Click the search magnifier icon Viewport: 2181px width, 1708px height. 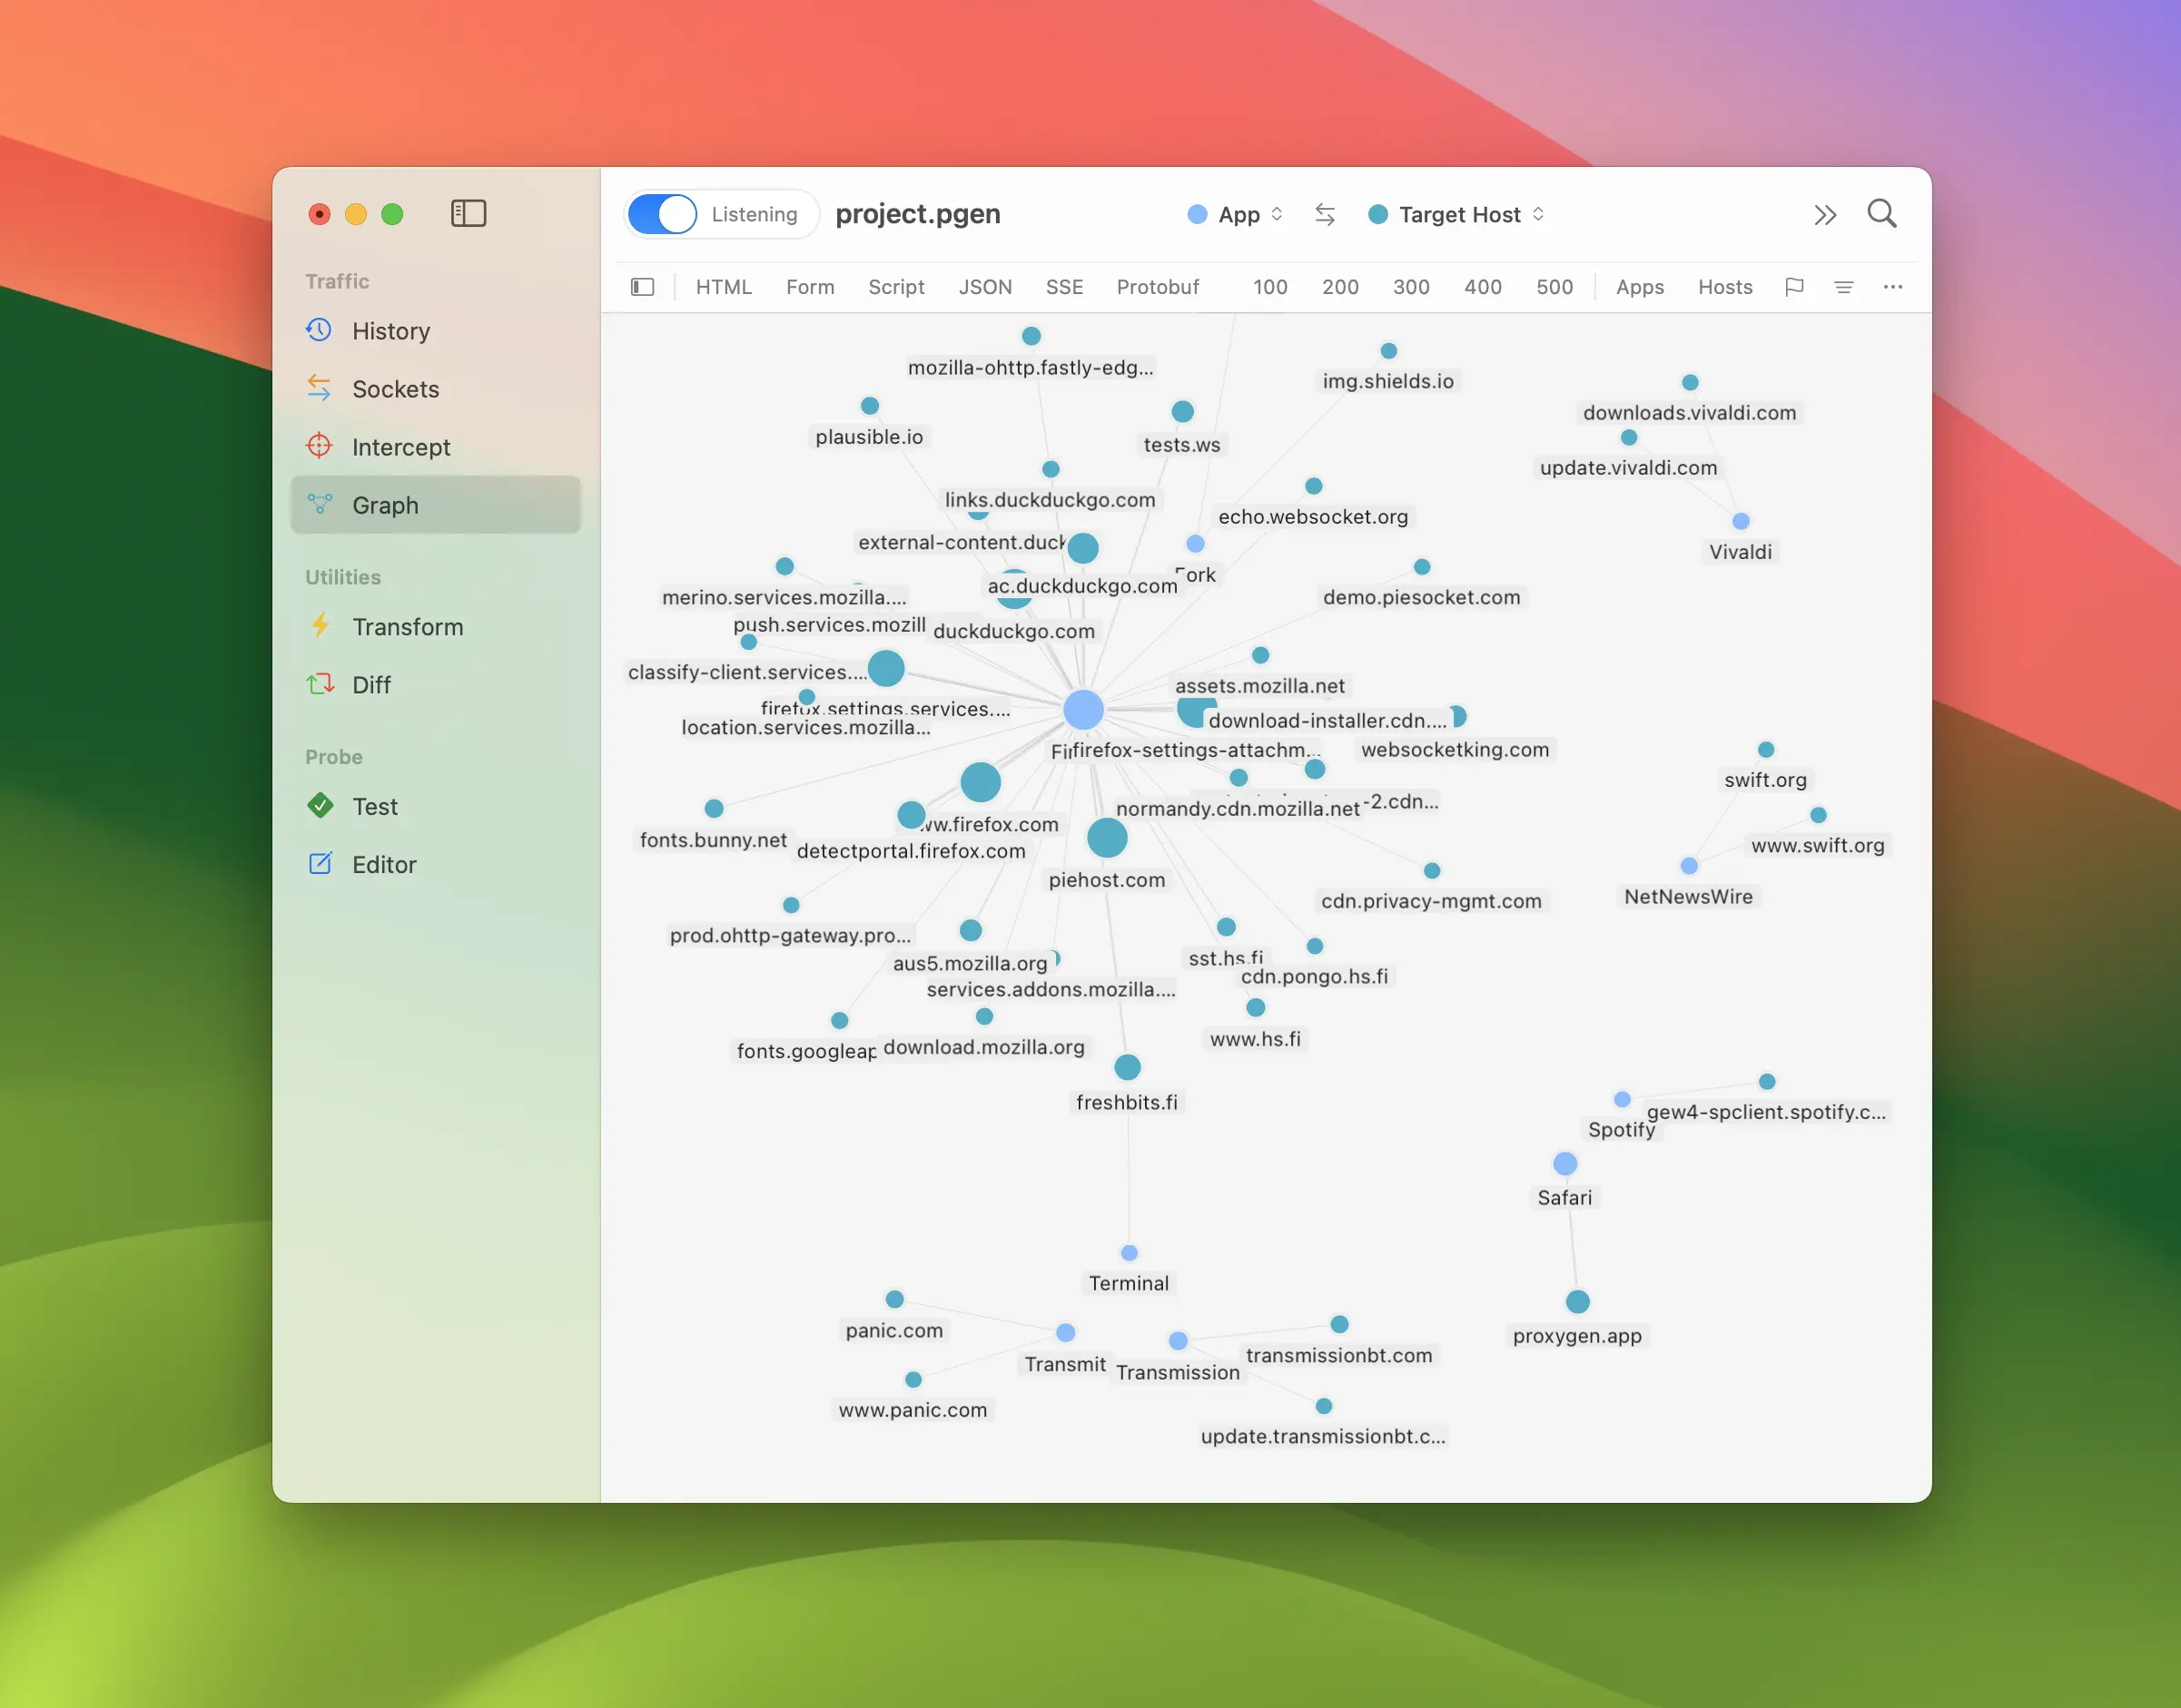click(1882, 213)
